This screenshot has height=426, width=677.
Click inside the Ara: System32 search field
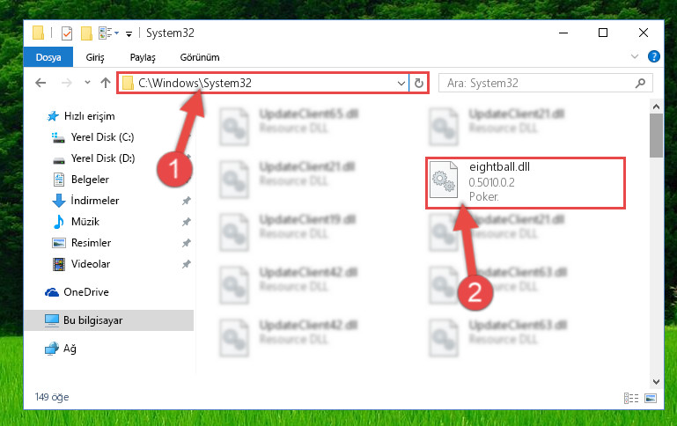pos(537,83)
